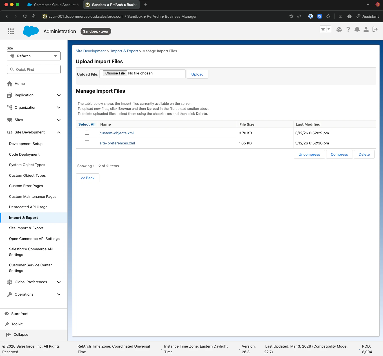Expand the Operations menu
Image resolution: width=383 pixels, height=356 pixels.
[59, 294]
